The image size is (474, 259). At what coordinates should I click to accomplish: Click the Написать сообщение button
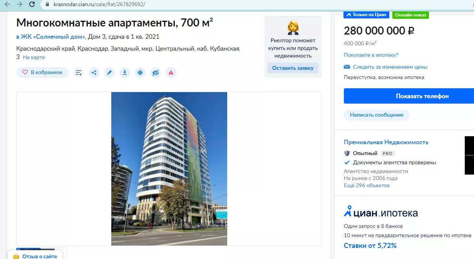(377, 115)
